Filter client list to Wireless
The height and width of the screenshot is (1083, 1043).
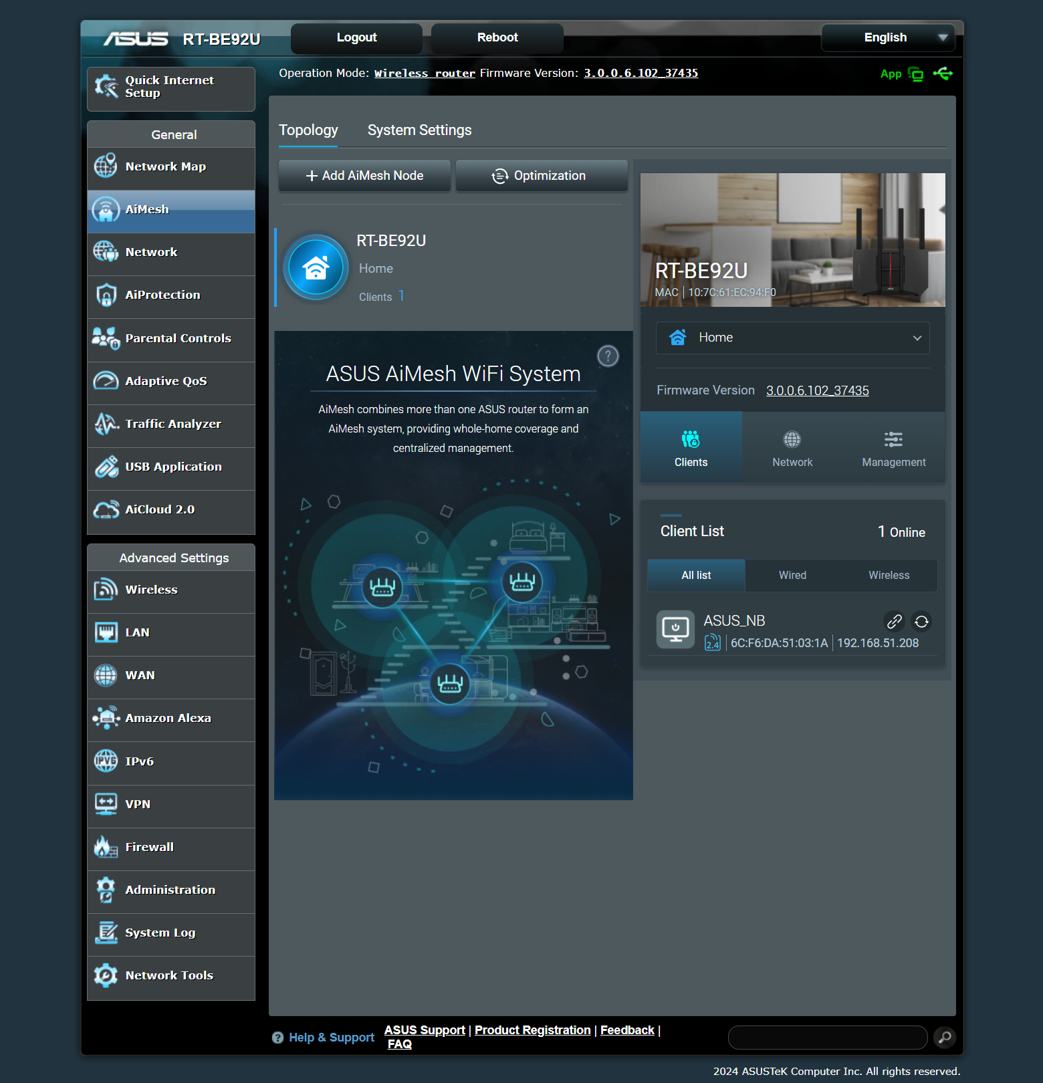click(x=889, y=575)
